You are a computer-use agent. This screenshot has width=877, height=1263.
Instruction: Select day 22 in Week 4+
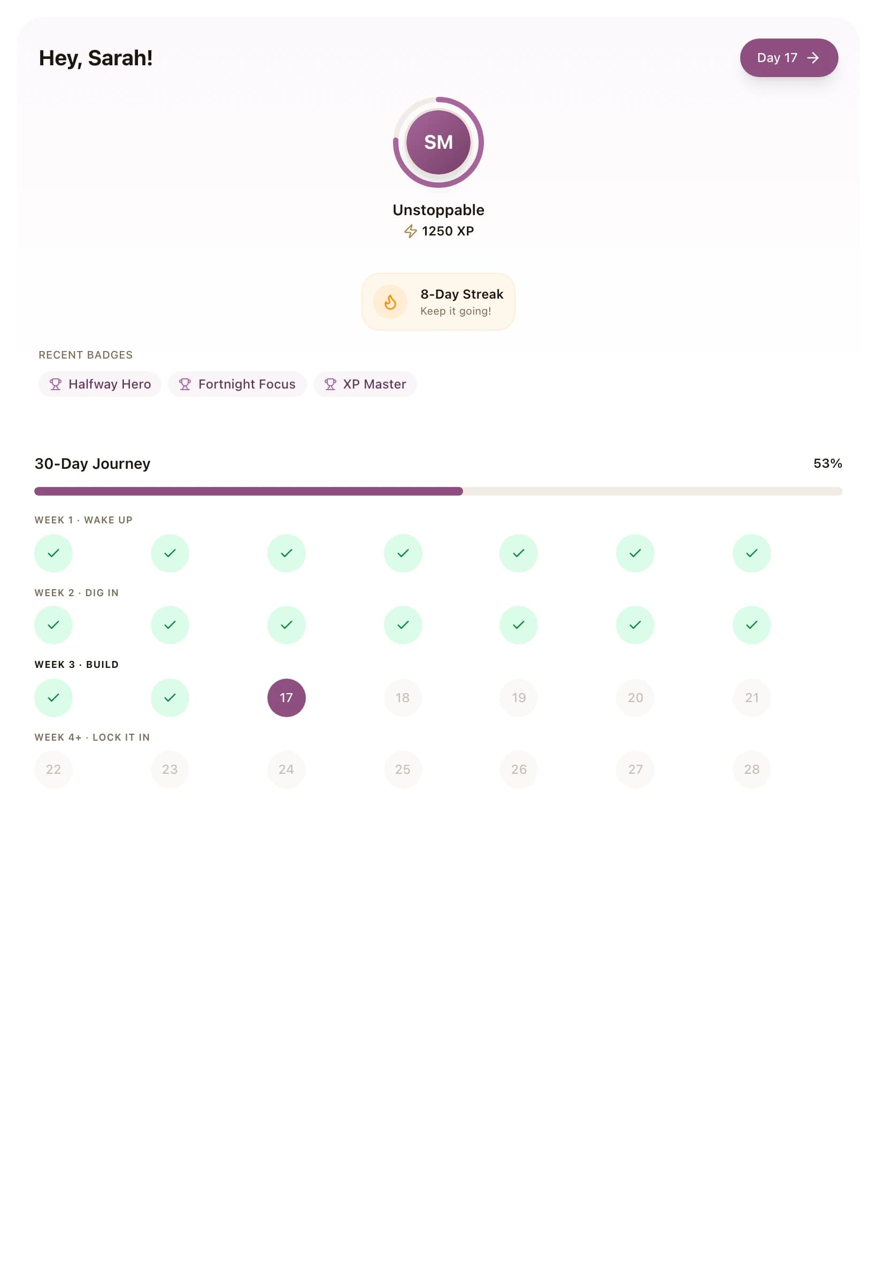pyautogui.click(x=53, y=769)
